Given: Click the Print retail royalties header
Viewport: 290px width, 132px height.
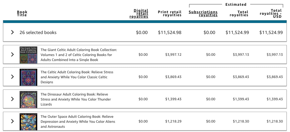Looking at the screenshot, I should (x=170, y=13).
